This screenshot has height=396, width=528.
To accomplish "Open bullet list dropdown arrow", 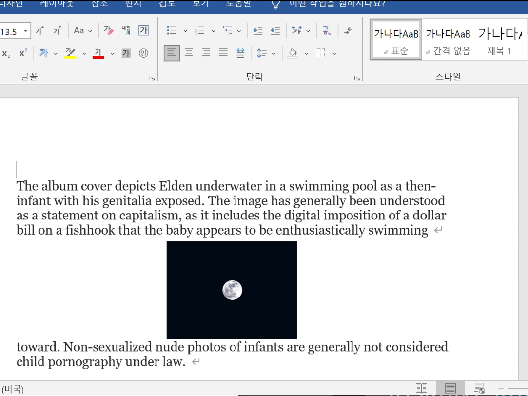I will [185, 31].
